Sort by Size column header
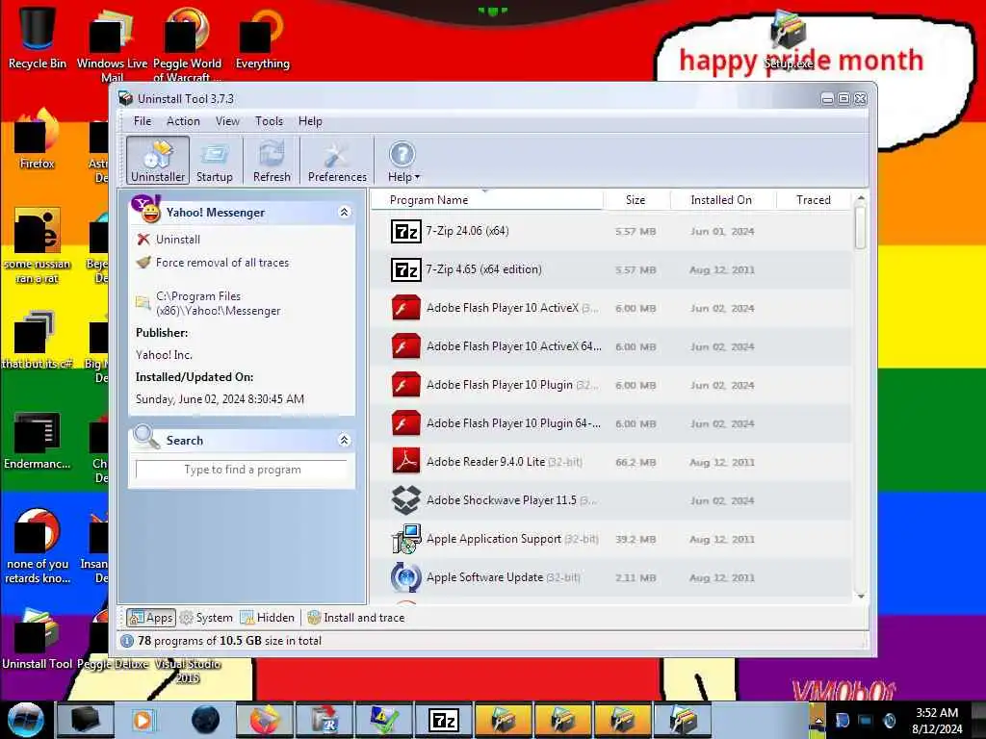Image resolution: width=986 pixels, height=739 pixels. click(x=636, y=200)
